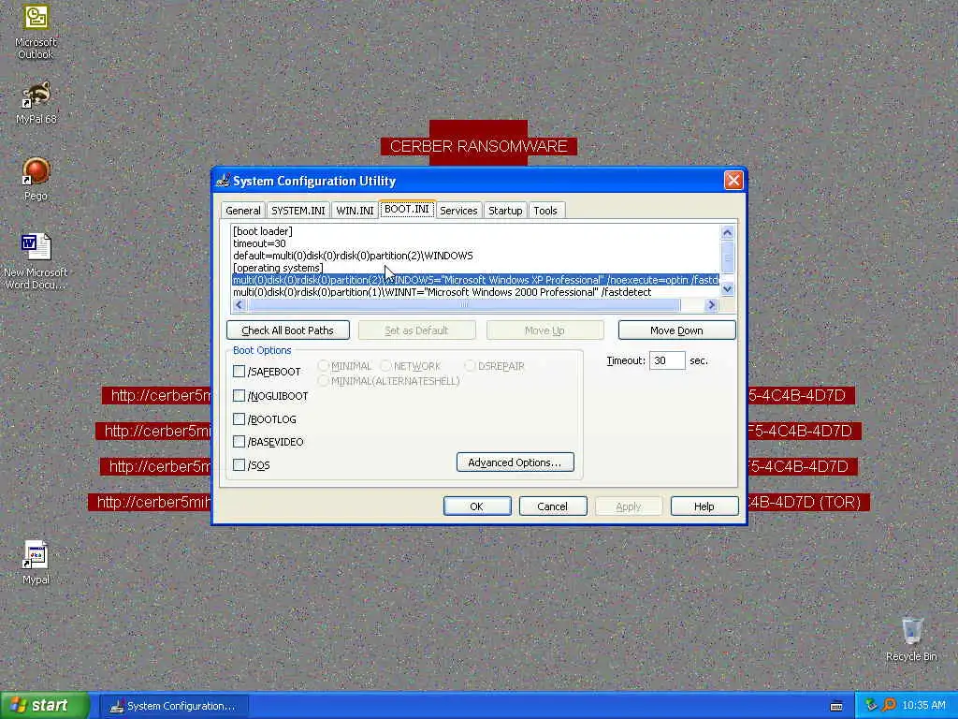Screen dimensions: 958x719
Task: Click the horizontal scroll right arrow
Action: (711, 304)
